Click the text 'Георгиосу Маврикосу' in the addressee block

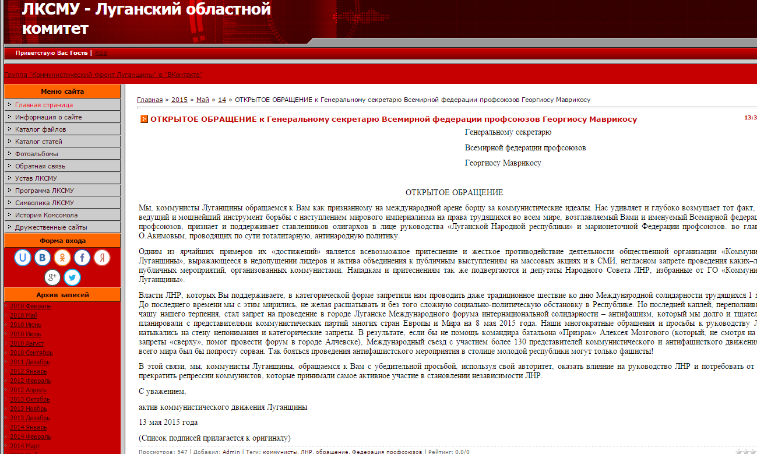pos(503,163)
